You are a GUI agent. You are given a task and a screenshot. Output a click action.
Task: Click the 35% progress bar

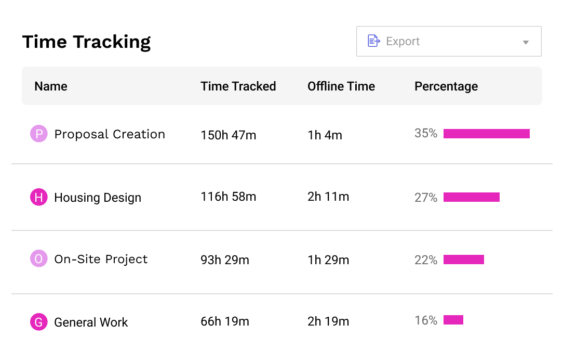487,134
